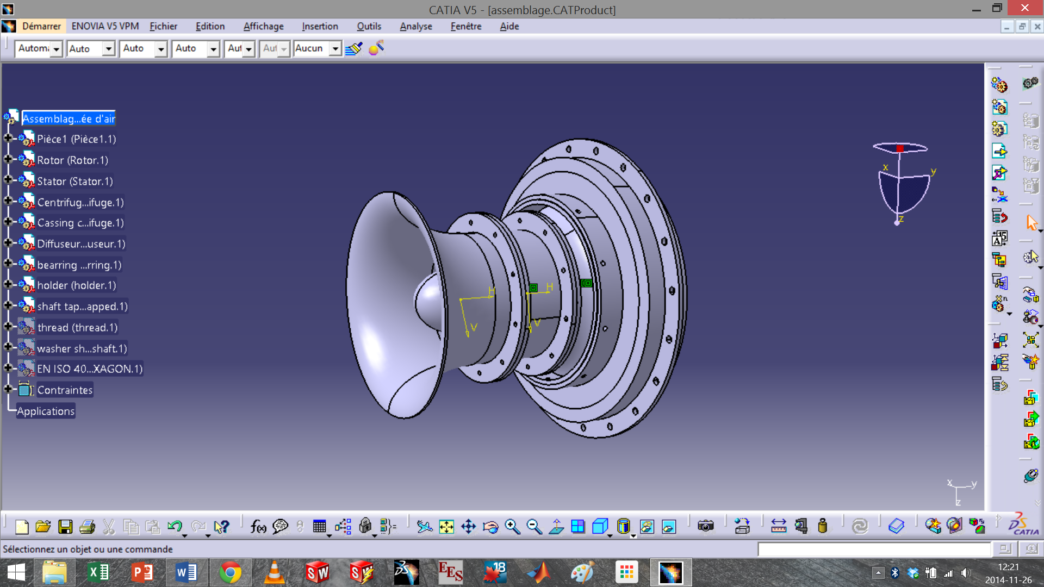Click the Formula f(x) icon
Viewport: 1044px width, 587px height.
[x=258, y=526]
